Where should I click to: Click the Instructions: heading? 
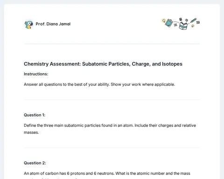36,74
